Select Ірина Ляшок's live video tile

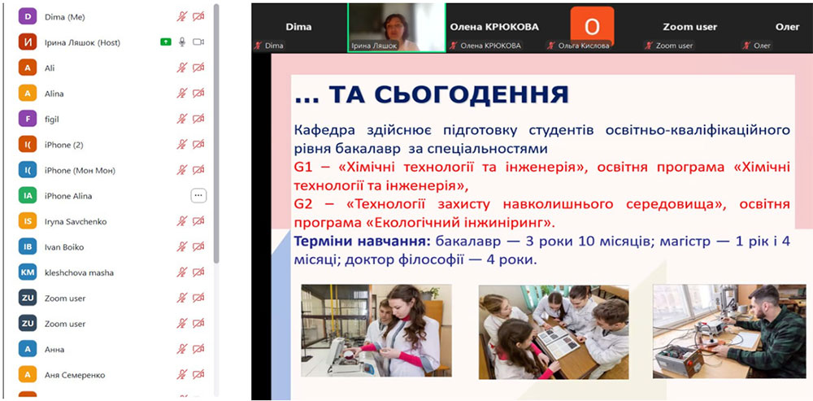(x=397, y=28)
